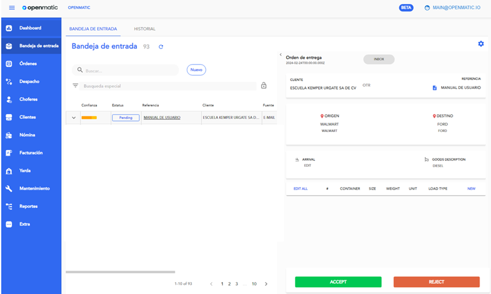
Task: Open the MANUAL DE USUARIO reference link
Action: [162, 118]
